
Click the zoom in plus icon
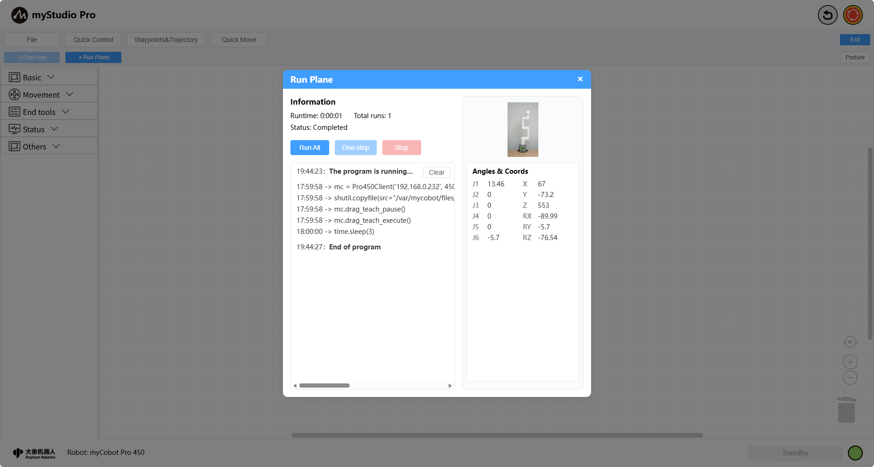tap(850, 362)
